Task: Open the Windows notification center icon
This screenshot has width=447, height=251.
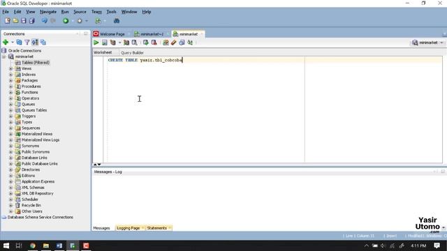Action: (x=437, y=245)
